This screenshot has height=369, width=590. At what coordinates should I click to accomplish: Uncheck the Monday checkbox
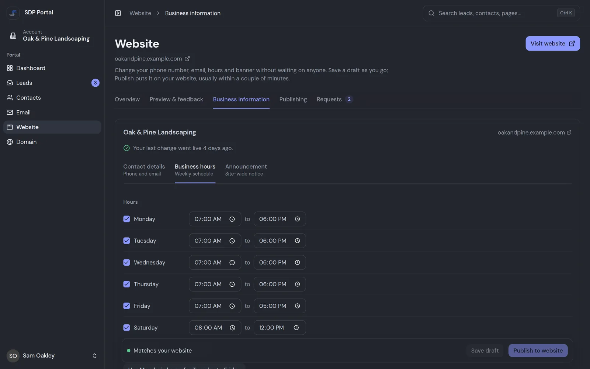pyautogui.click(x=126, y=219)
